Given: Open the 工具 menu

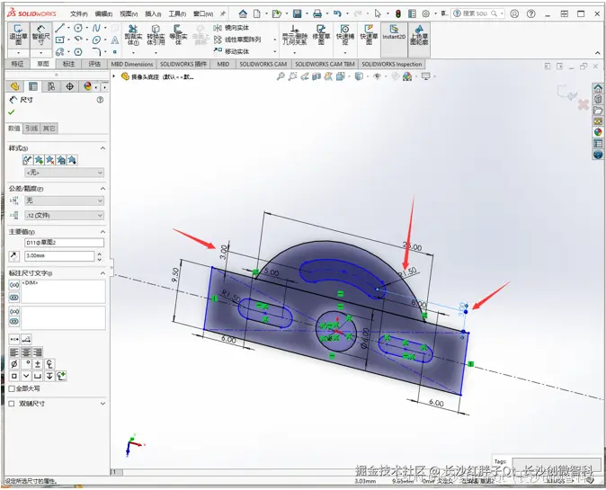Looking at the screenshot, I should pos(177,13).
